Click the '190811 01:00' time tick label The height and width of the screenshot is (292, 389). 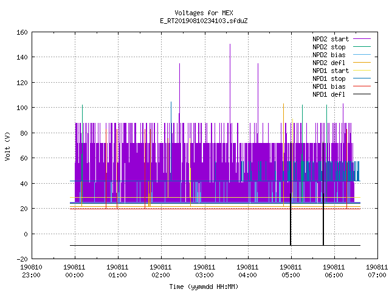[117, 271]
